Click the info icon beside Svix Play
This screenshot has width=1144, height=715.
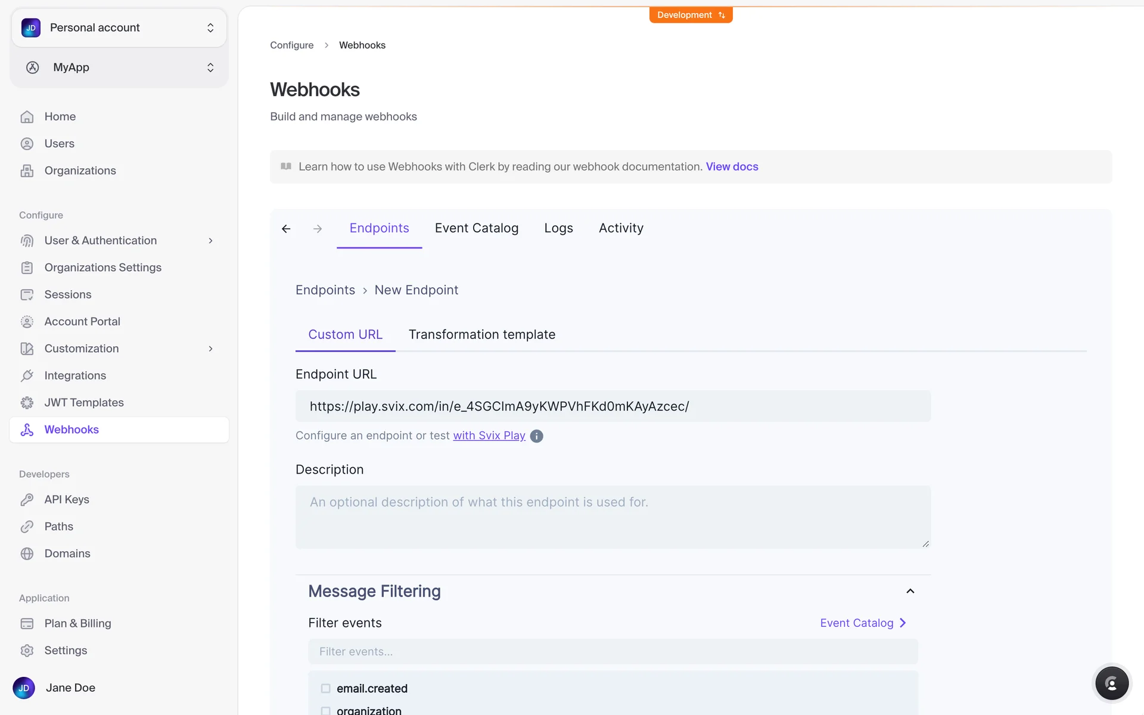pos(536,436)
